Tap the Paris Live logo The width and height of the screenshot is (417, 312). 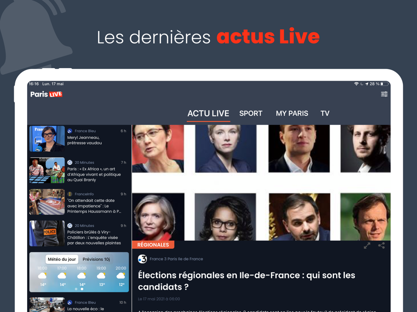(x=46, y=94)
